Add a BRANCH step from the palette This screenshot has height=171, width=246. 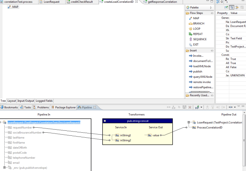point(197,24)
